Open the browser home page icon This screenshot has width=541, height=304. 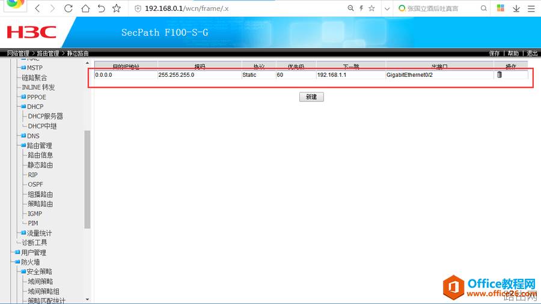tap(85, 8)
